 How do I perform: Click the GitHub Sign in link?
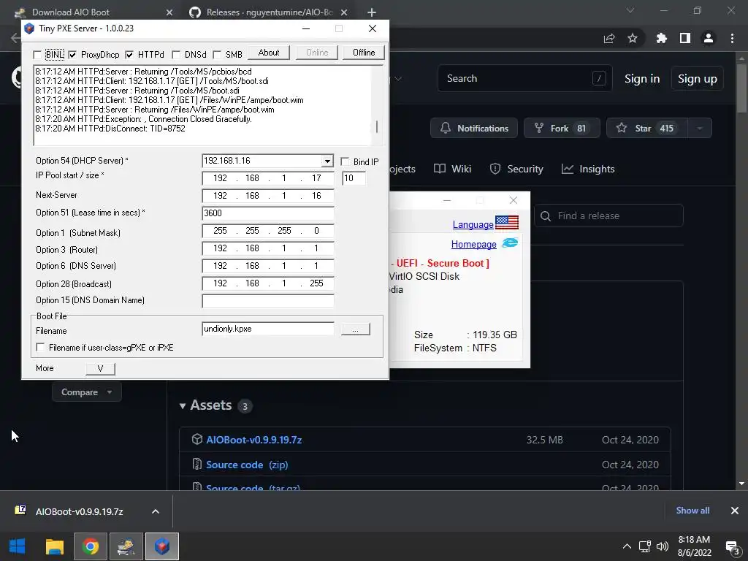coord(642,79)
